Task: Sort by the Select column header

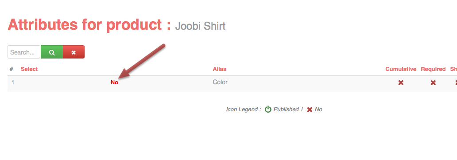Action: (29, 69)
